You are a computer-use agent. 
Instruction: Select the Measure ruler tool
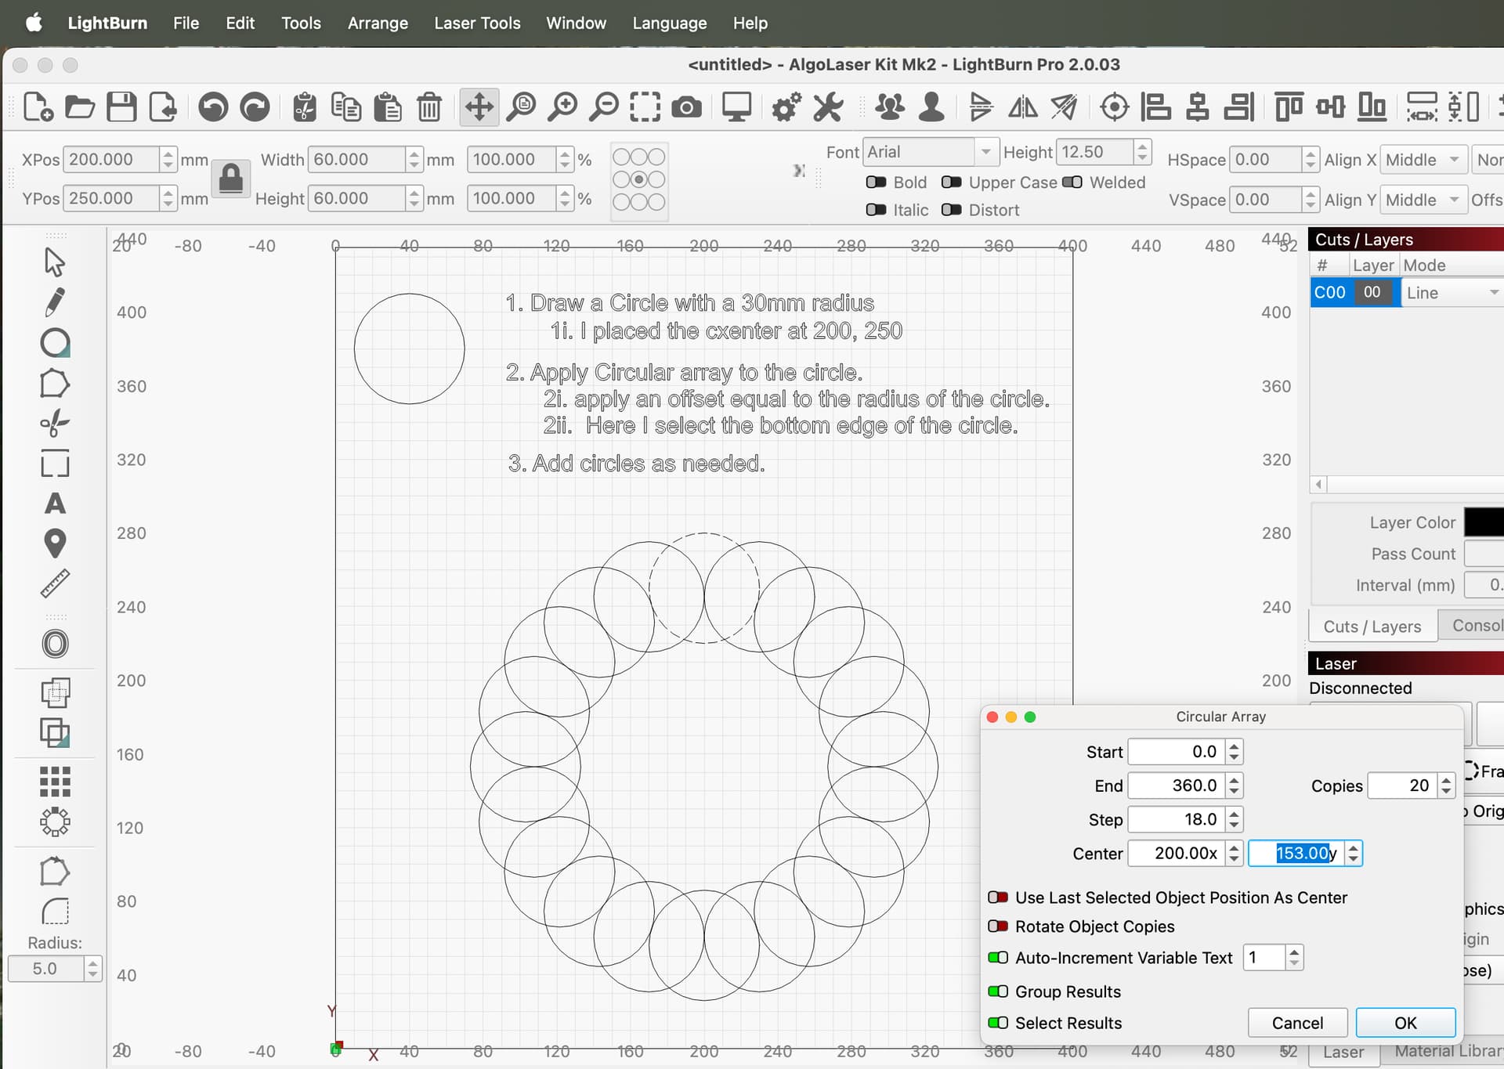click(x=54, y=583)
